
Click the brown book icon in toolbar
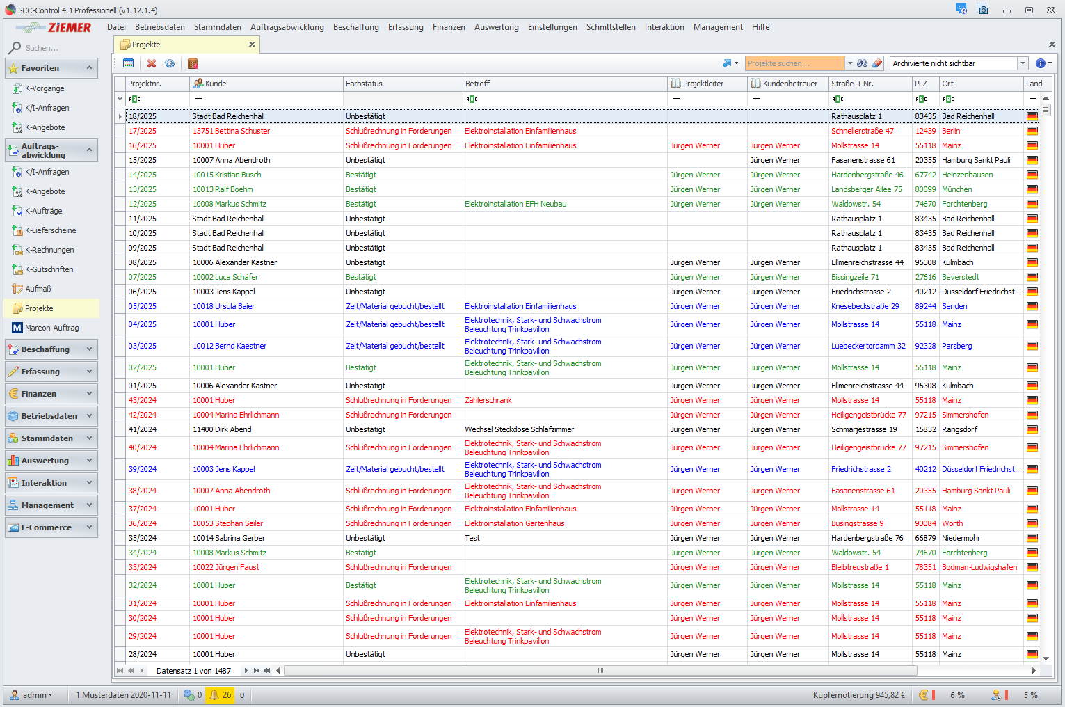(193, 63)
